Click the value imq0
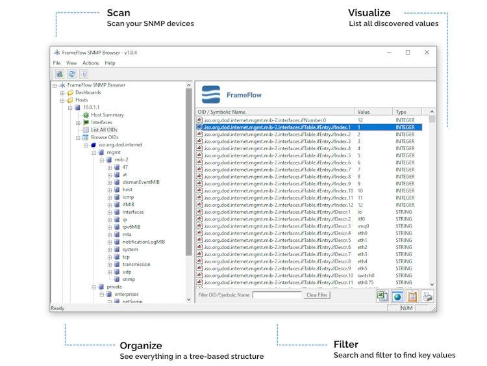 [363, 226]
